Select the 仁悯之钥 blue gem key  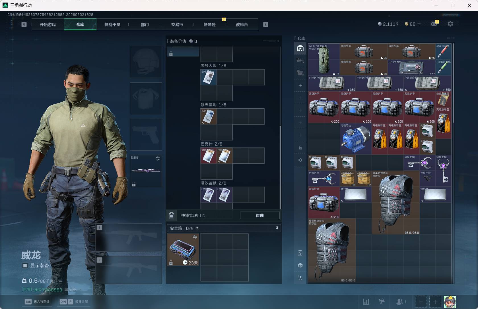324,179
